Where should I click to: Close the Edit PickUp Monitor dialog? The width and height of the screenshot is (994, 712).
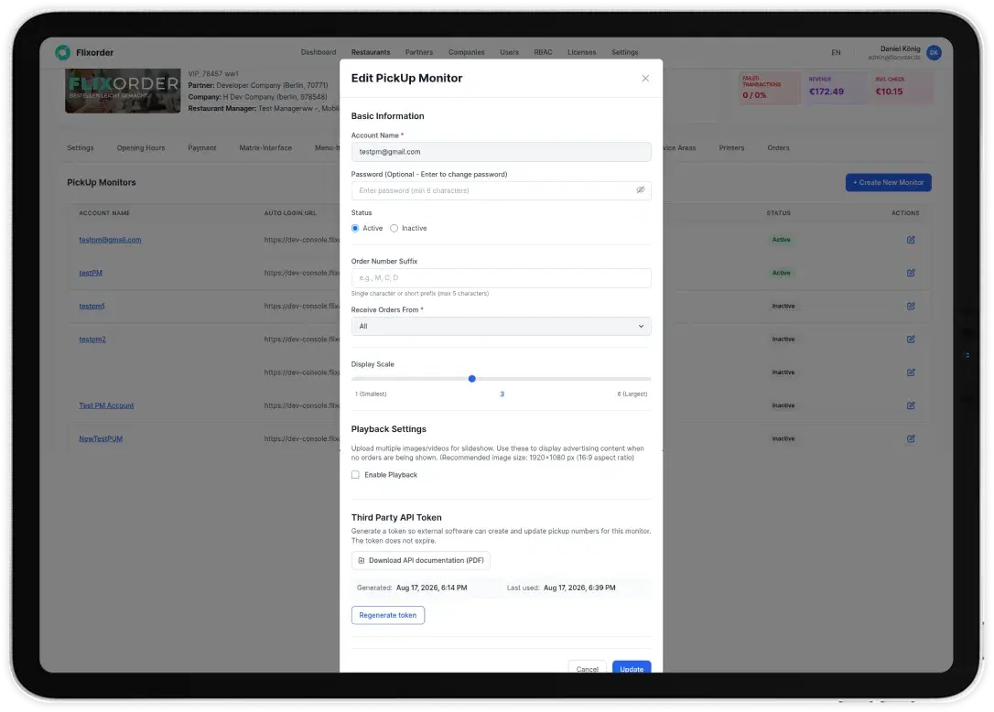644,78
